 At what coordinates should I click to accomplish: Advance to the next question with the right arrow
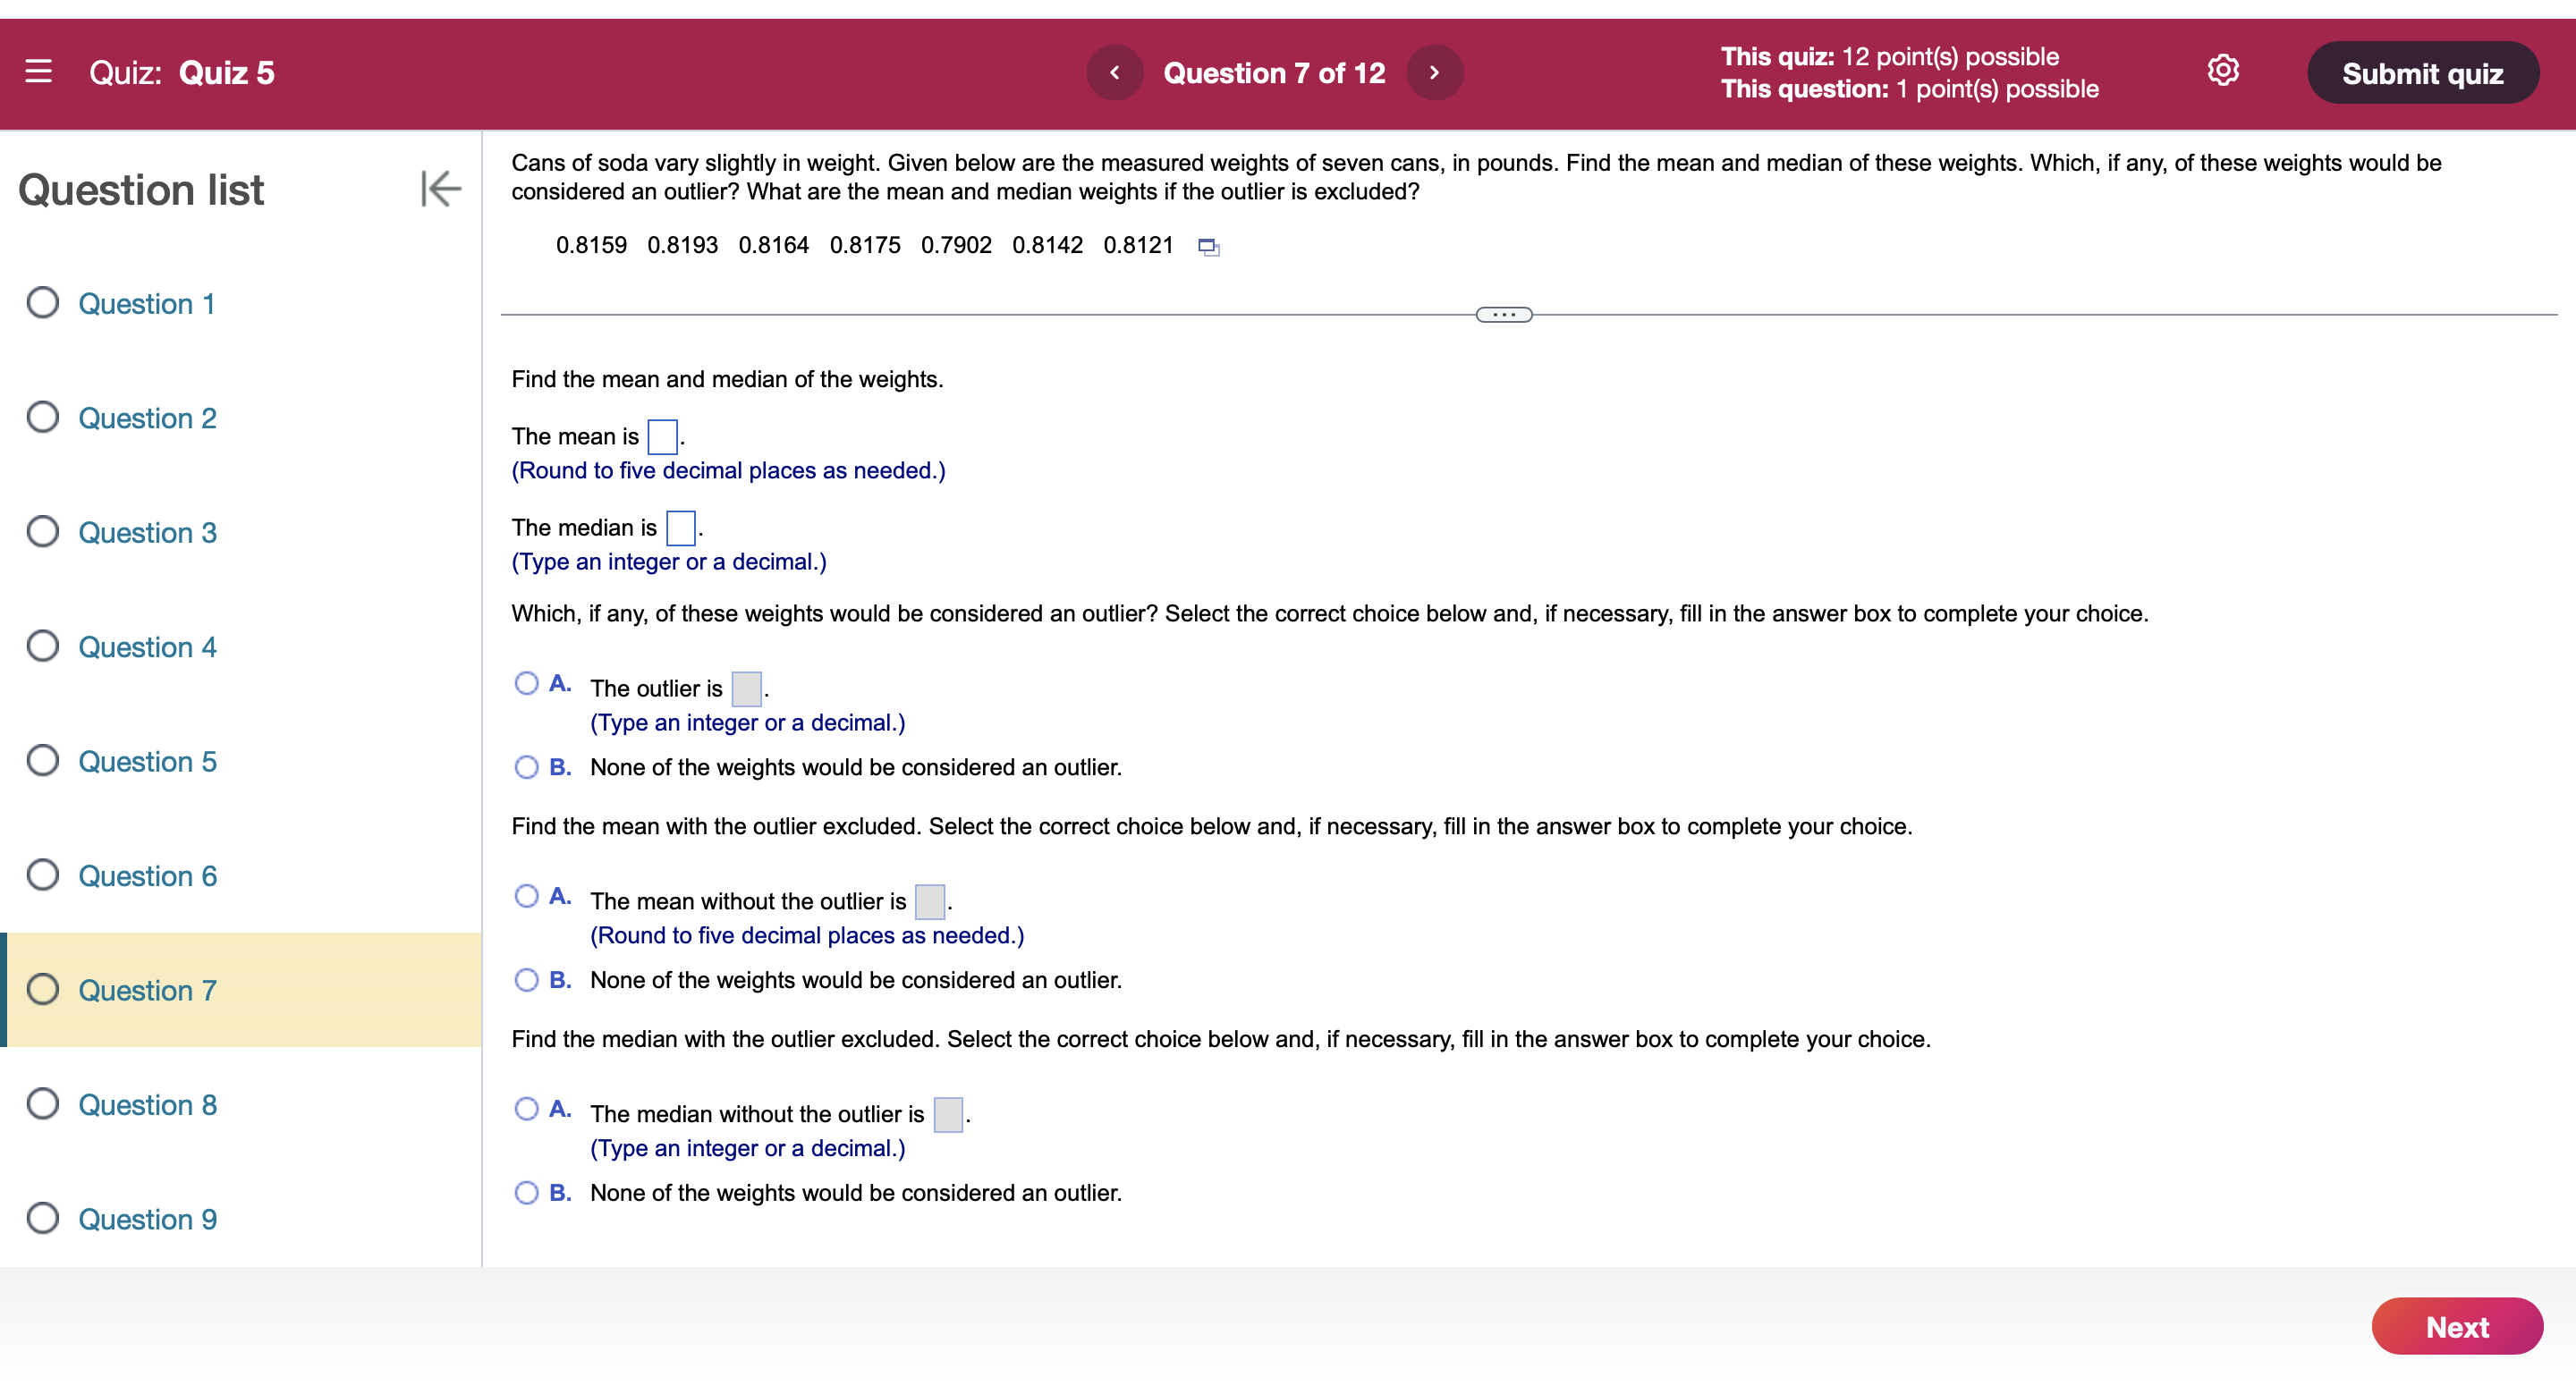[x=1434, y=72]
